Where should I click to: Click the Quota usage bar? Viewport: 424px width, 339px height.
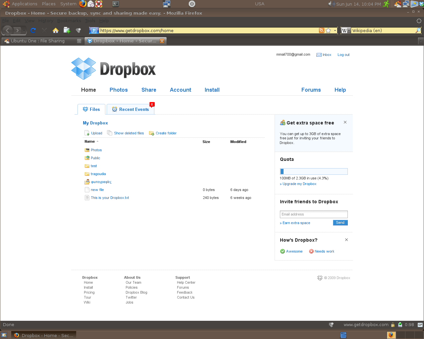pyautogui.click(x=314, y=171)
